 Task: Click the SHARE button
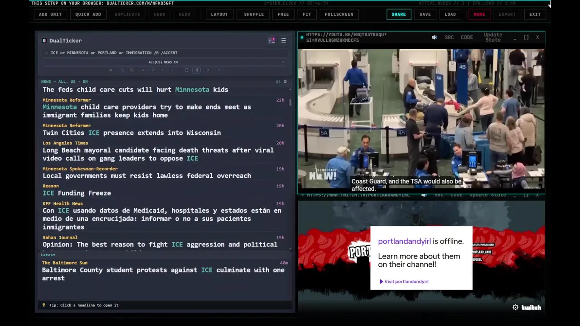pos(399,14)
